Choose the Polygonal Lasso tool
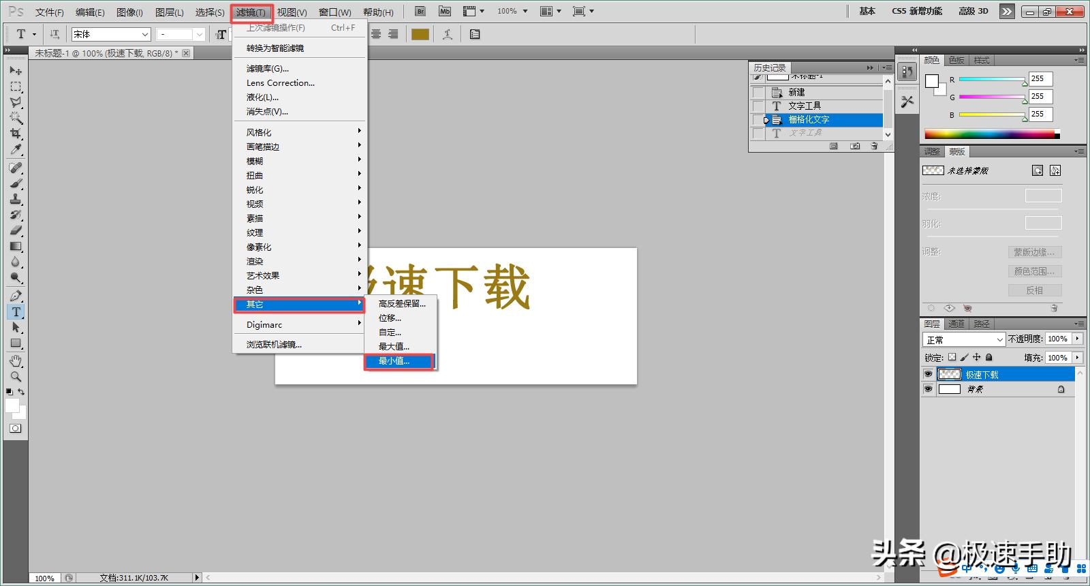 coord(16,102)
